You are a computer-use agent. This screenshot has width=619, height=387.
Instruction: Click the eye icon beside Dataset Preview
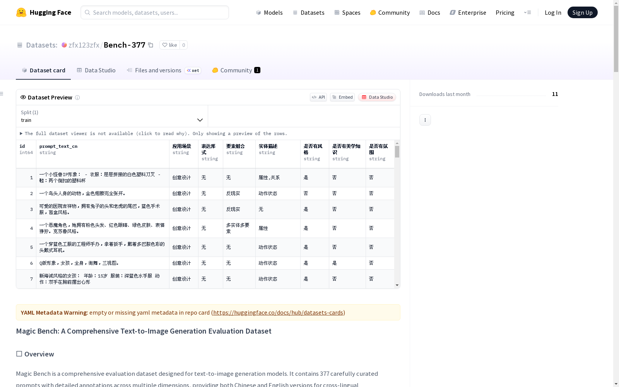click(23, 97)
